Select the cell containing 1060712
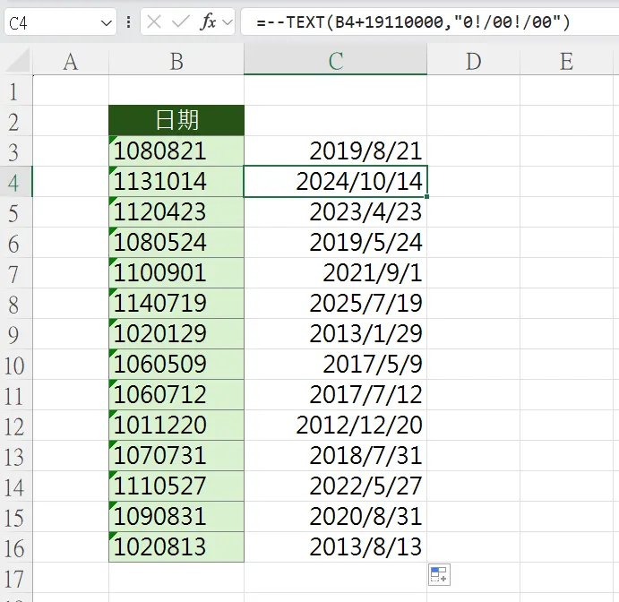Image resolution: width=619 pixels, height=602 pixels. click(176, 394)
